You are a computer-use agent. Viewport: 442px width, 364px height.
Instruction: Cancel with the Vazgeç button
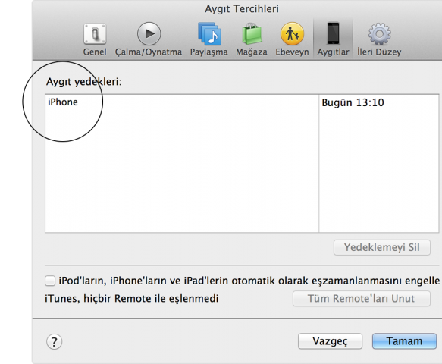click(x=330, y=341)
